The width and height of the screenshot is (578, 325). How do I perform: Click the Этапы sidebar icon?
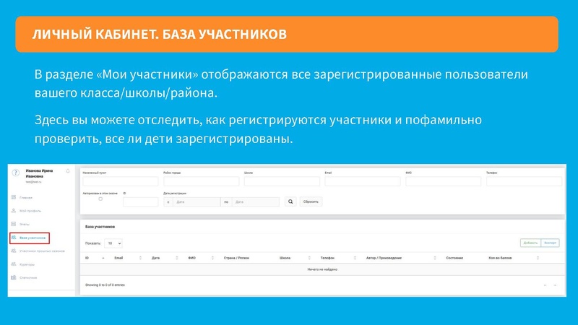(x=14, y=224)
